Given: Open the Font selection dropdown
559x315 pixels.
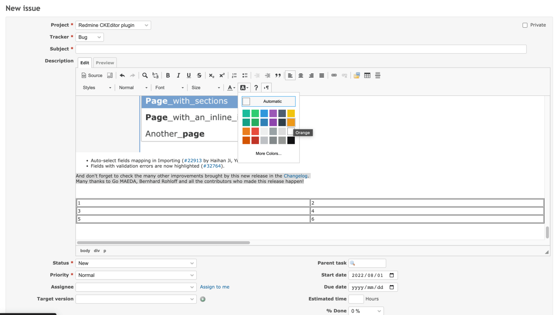Looking at the screenshot, I should pyautogui.click(x=169, y=87).
